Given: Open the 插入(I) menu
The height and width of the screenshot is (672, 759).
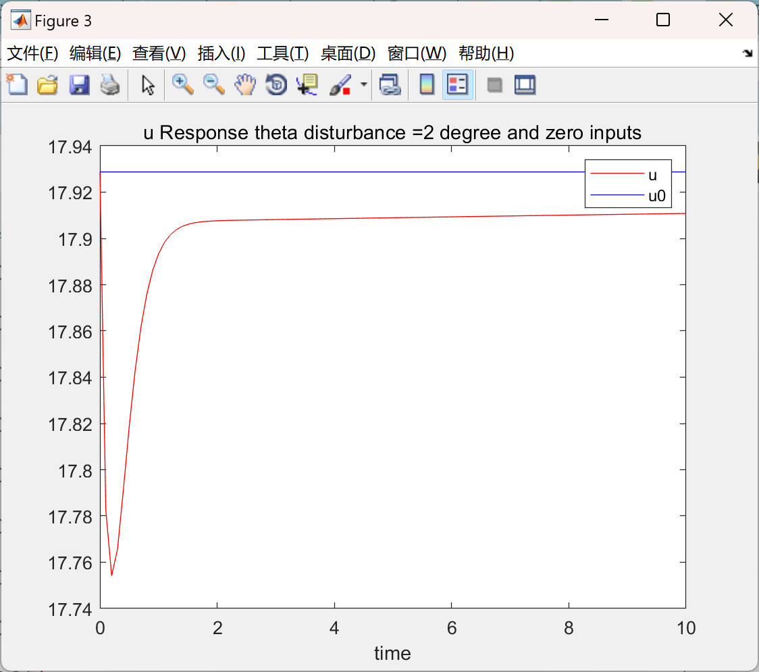Looking at the screenshot, I should 221,53.
